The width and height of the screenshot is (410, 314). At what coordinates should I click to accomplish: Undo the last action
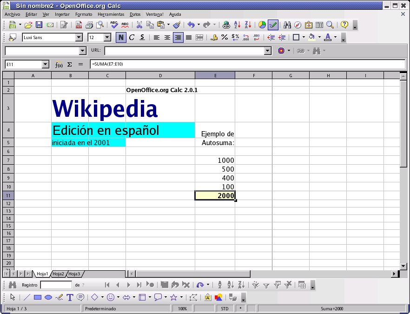pyautogui.click(x=191, y=25)
